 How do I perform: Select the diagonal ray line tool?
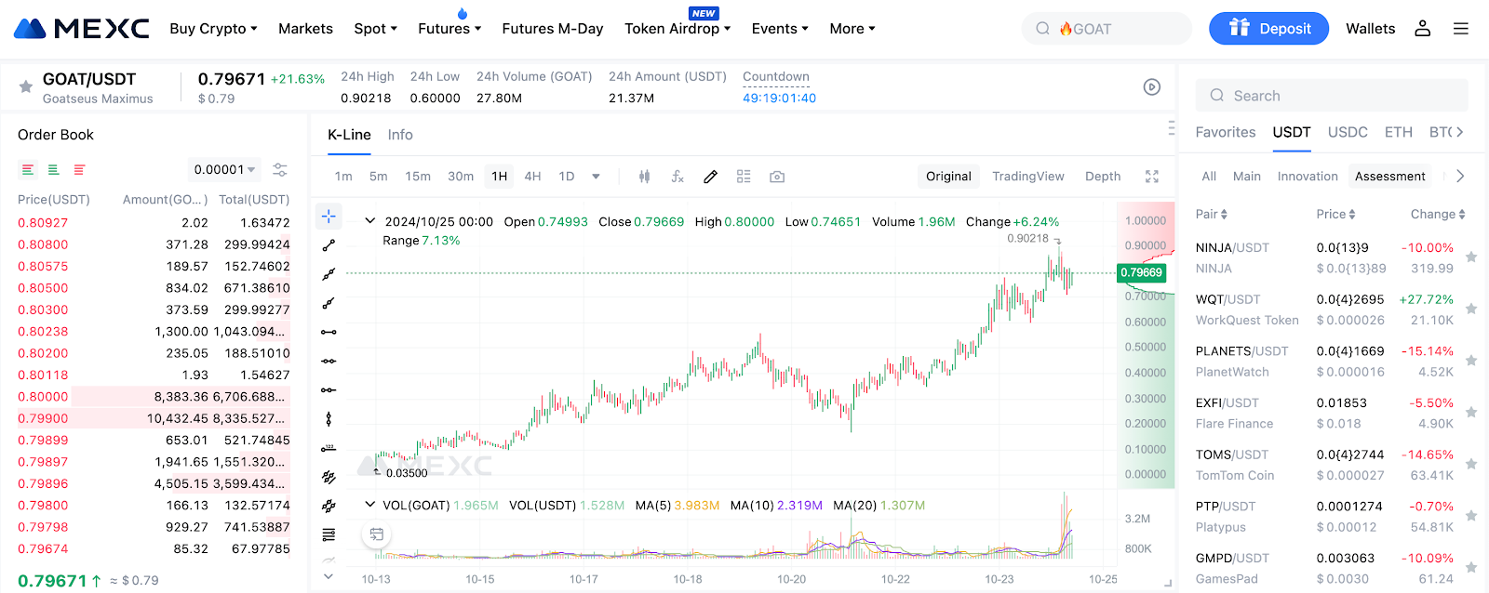tap(329, 303)
